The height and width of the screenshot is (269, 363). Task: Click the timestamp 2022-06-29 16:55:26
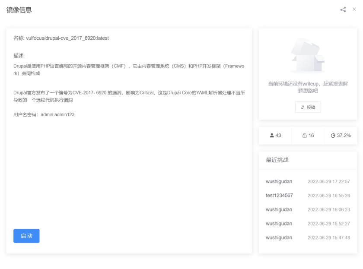point(329,196)
